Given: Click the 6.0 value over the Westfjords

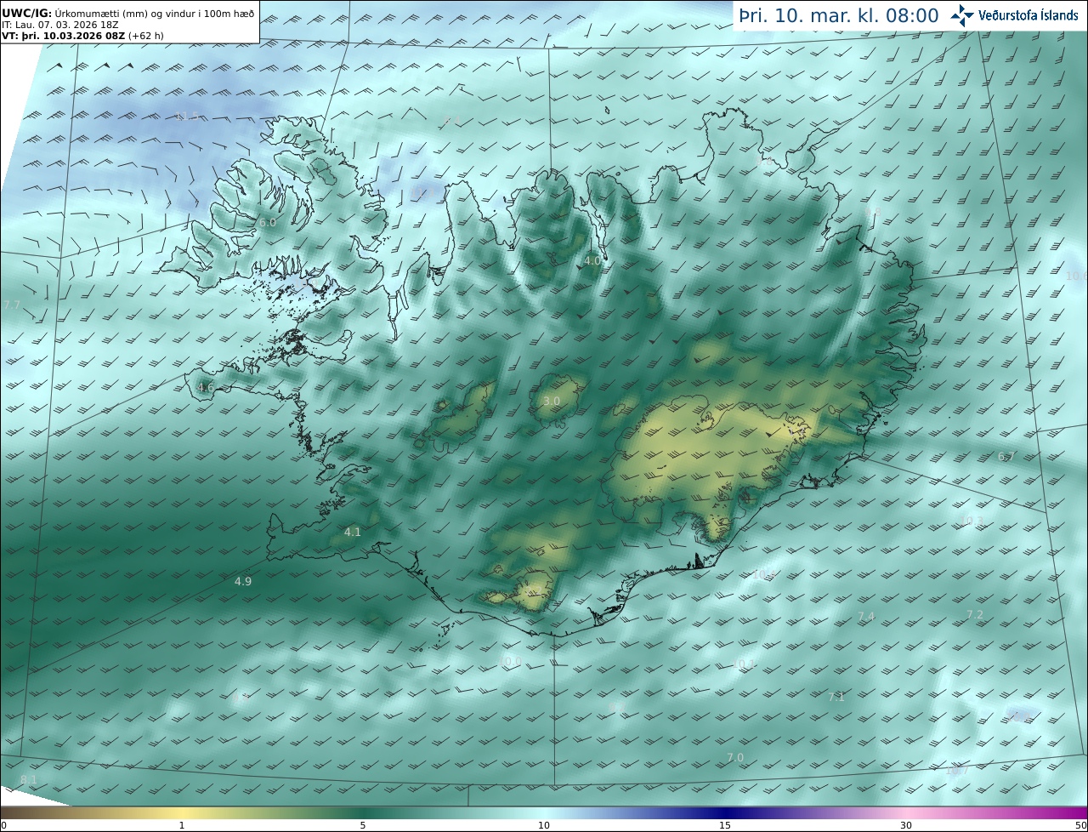Looking at the screenshot, I should click(x=268, y=222).
